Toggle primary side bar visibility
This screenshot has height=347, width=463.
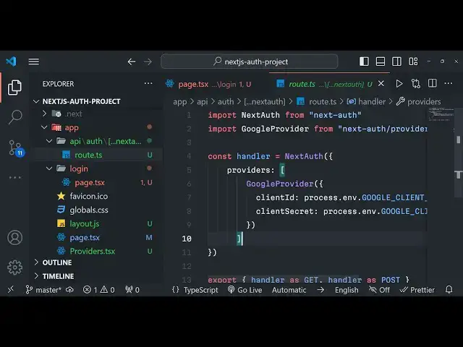click(x=364, y=61)
